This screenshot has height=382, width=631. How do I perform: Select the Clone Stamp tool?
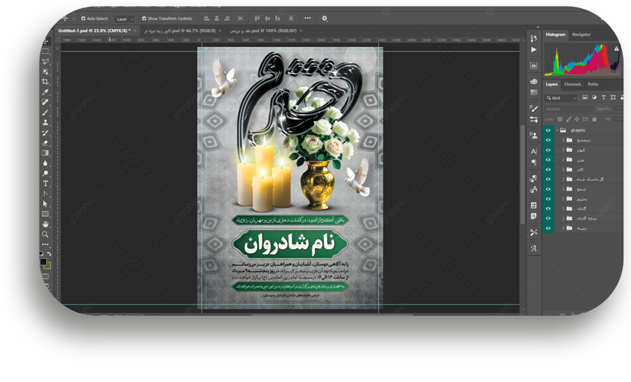point(45,122)
